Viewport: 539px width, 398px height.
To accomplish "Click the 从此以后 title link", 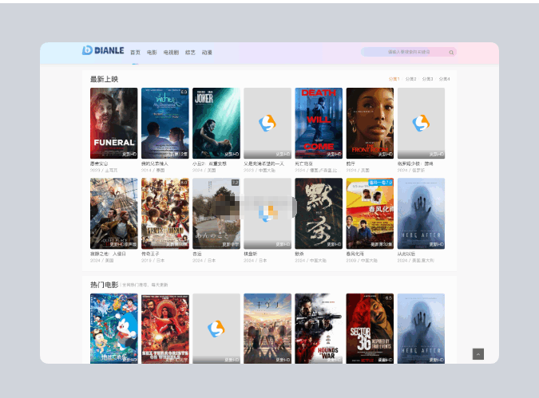I will click(406, 254).
